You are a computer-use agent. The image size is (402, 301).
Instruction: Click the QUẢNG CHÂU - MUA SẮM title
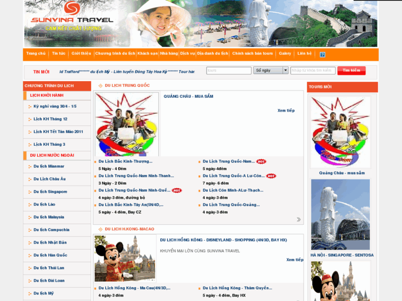point(189,96)
